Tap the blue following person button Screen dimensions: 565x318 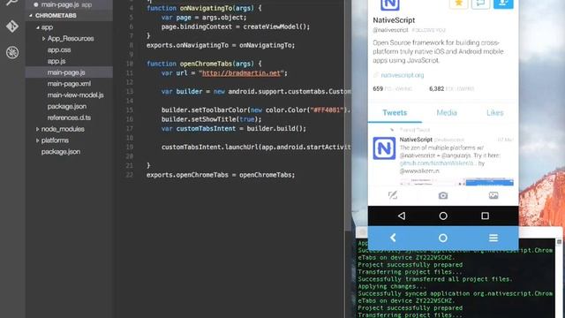503,4
